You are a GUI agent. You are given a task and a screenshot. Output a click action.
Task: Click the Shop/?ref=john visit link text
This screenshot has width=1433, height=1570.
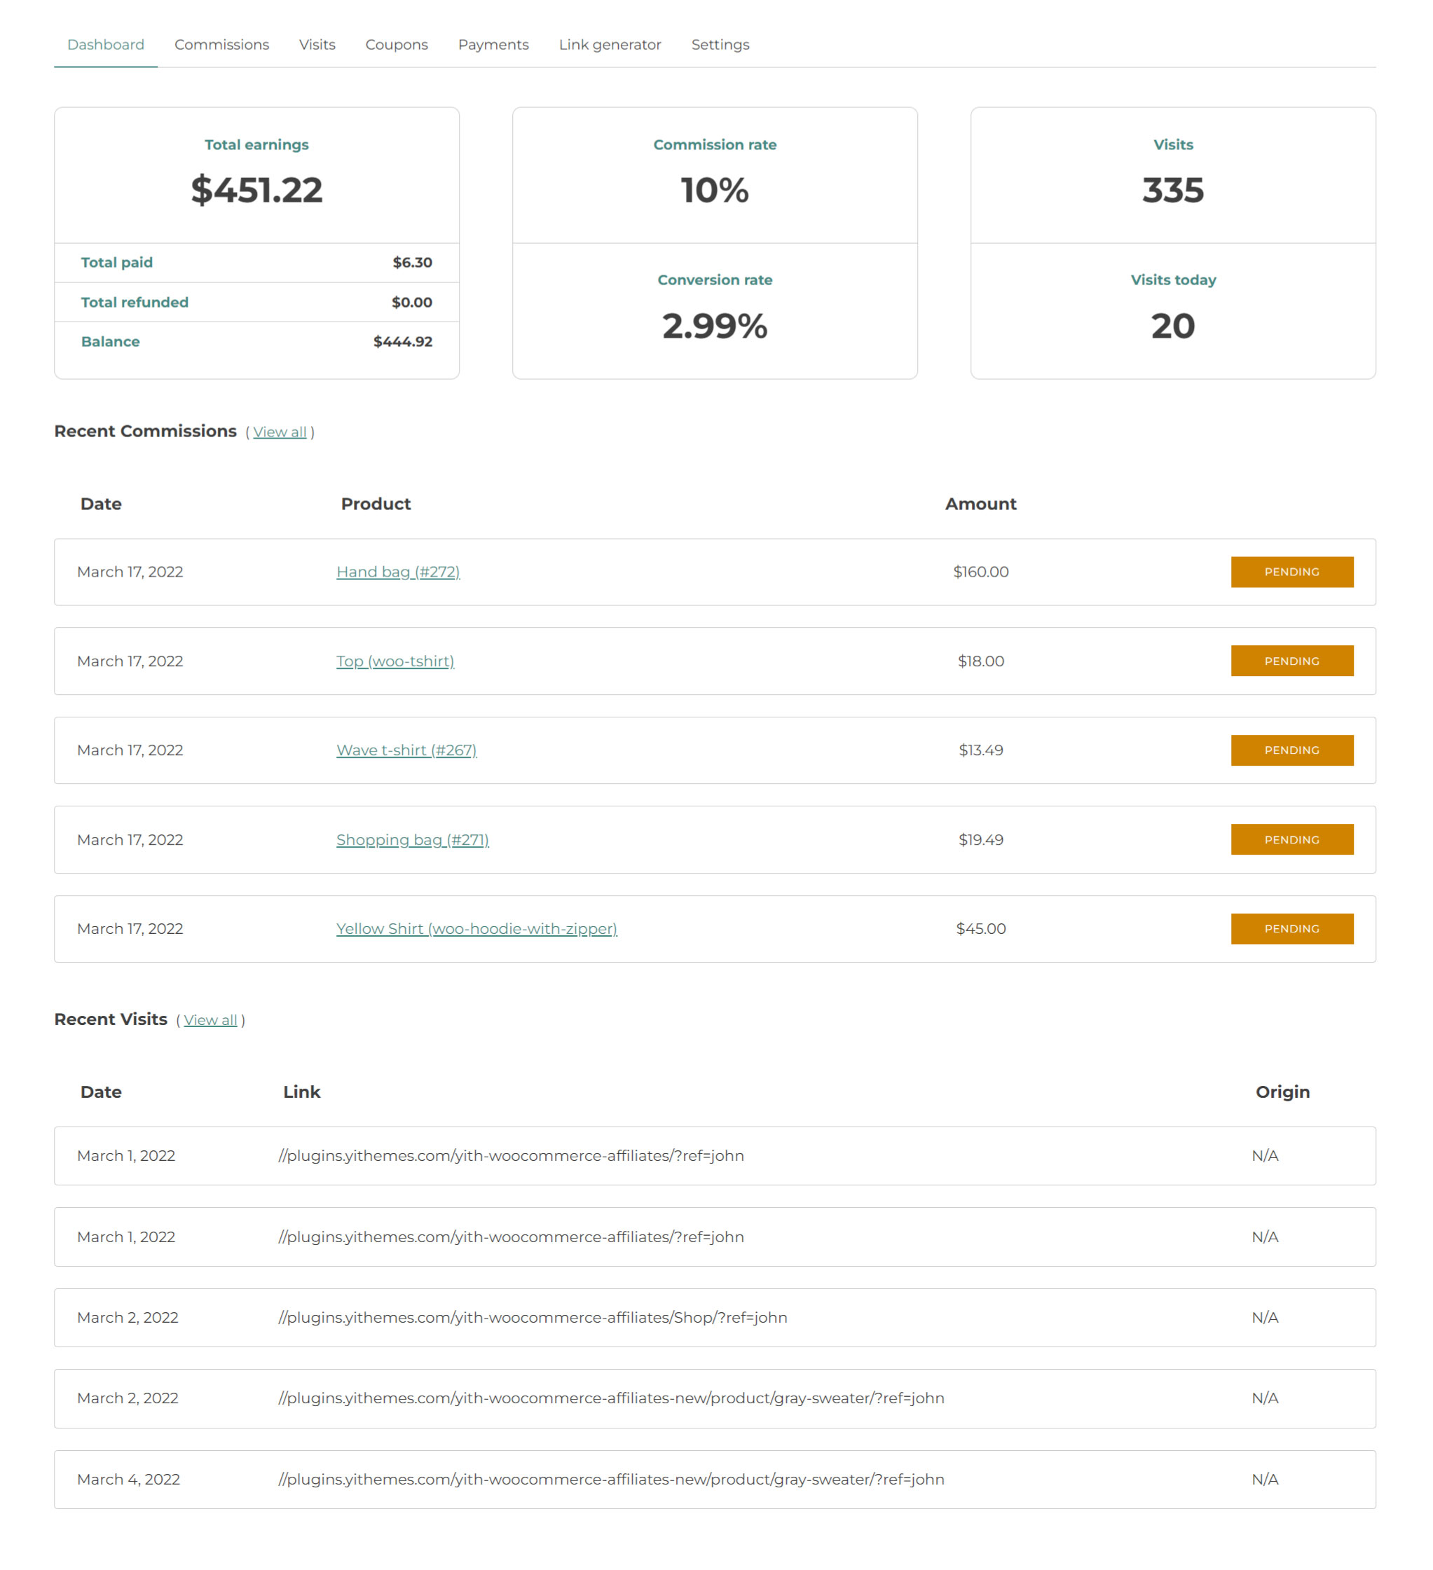pyautogui.click(x=533, y=1318)
